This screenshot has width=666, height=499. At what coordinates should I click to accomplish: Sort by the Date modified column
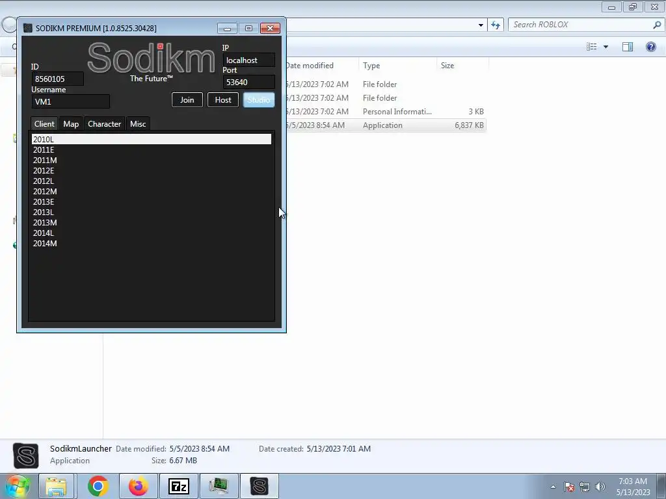click(321, 66)
